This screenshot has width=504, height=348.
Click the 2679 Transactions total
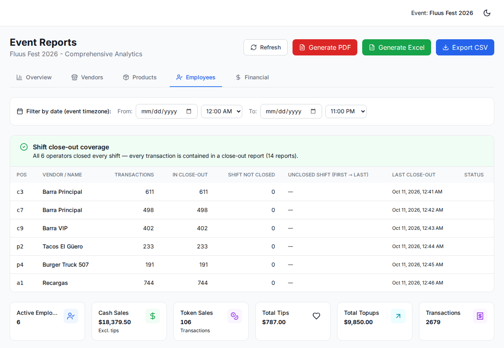pos(433,322)
